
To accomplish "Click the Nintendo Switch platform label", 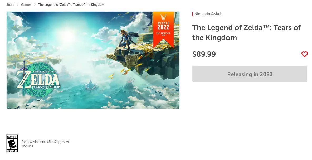I will point(208,14).
